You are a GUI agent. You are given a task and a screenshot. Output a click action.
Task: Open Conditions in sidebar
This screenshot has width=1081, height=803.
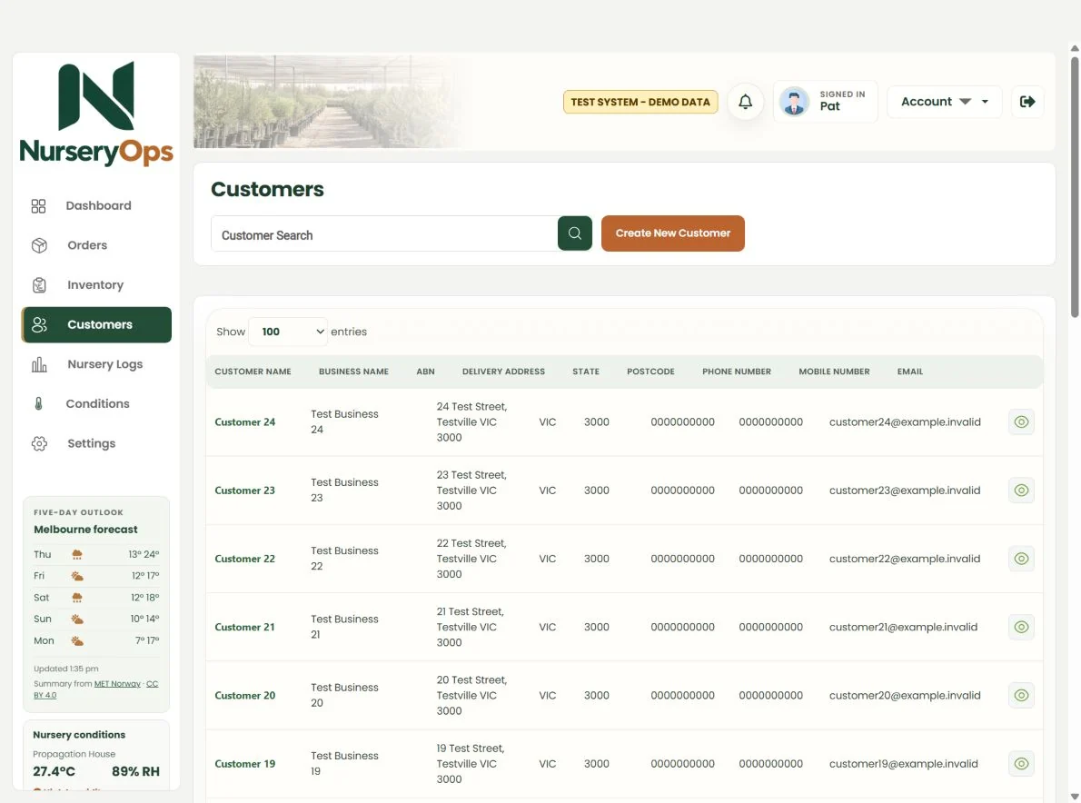click(x=96, y=404)
